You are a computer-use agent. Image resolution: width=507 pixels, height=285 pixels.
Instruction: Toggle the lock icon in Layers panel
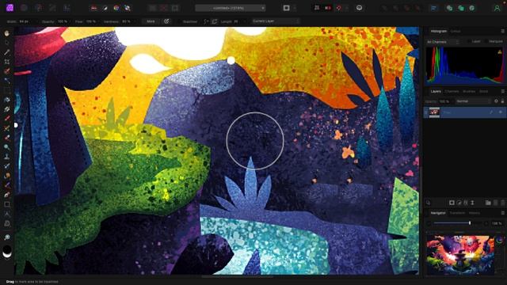point(502,101)
